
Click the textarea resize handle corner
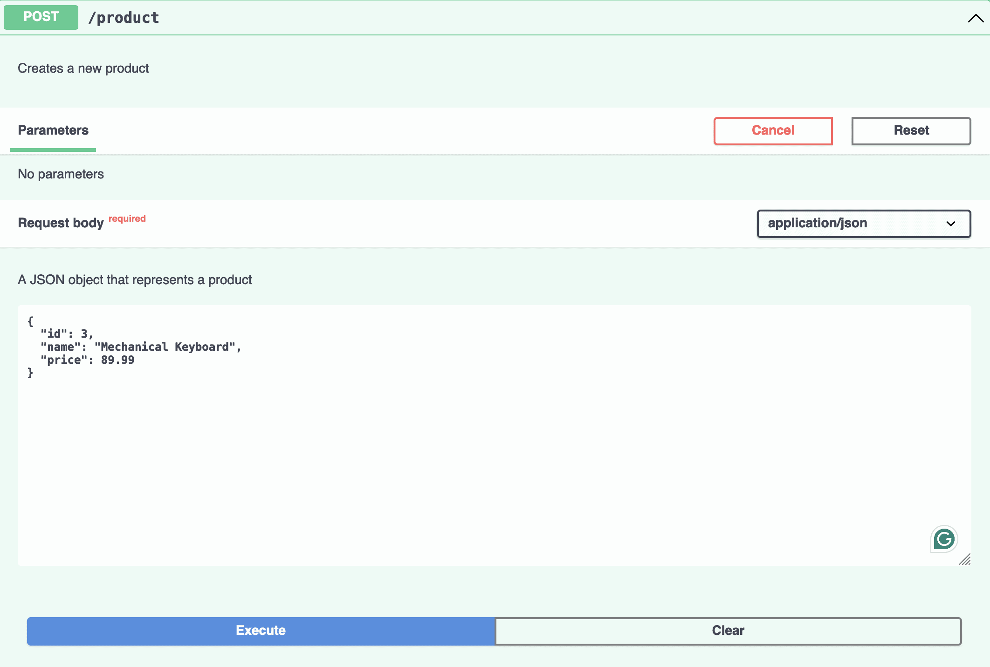[965, 559]
